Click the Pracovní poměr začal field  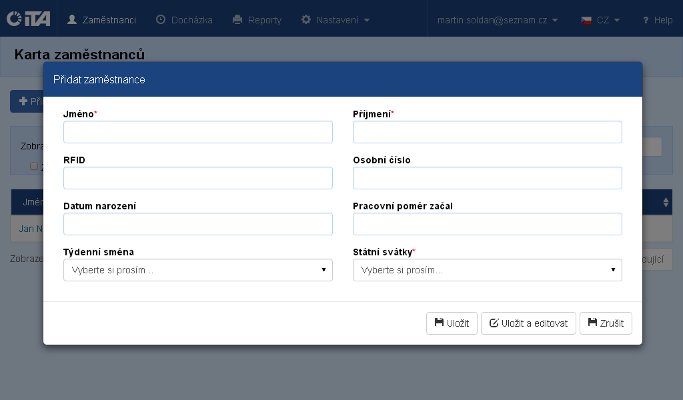[x=487, y=224]
